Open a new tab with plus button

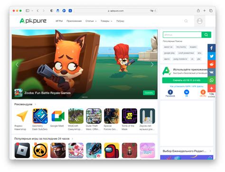(205, 10)
